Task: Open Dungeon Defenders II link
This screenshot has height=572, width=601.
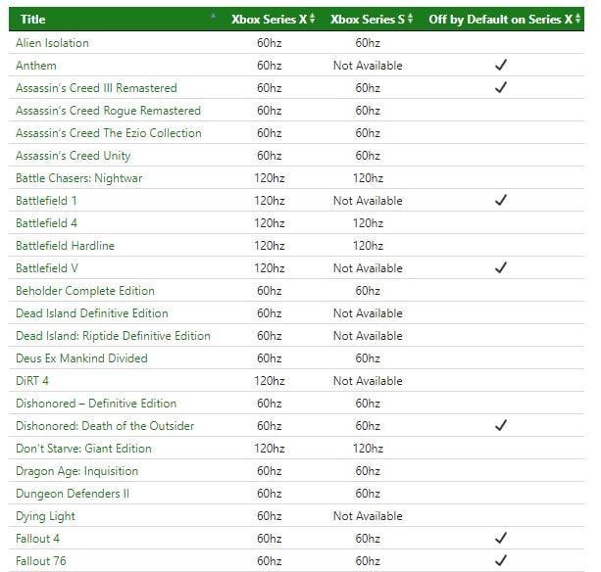Action: pos(73,494)
